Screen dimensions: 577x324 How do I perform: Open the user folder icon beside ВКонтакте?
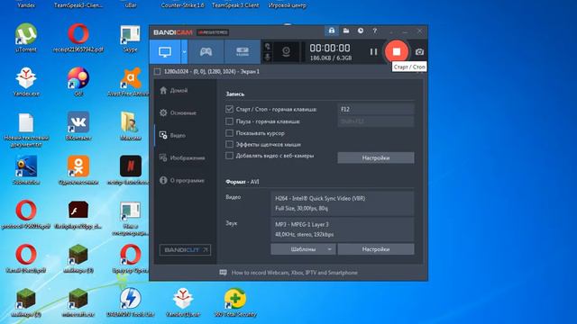click(130, 126)
